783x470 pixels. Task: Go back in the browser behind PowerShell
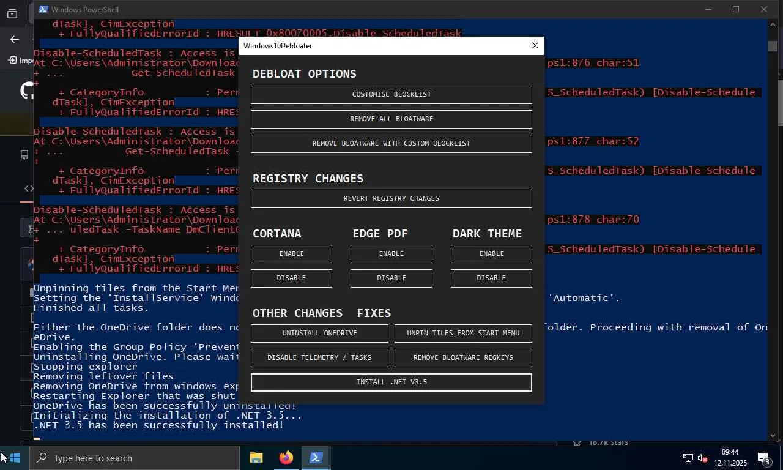(15, 39)
